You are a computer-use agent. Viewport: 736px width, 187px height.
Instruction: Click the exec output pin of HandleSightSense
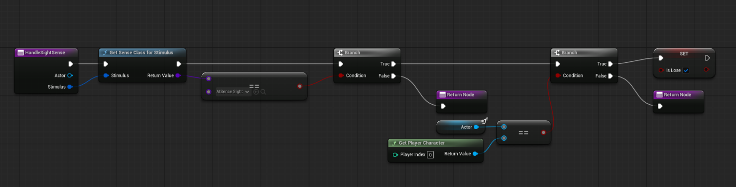[x=71, y=64]
